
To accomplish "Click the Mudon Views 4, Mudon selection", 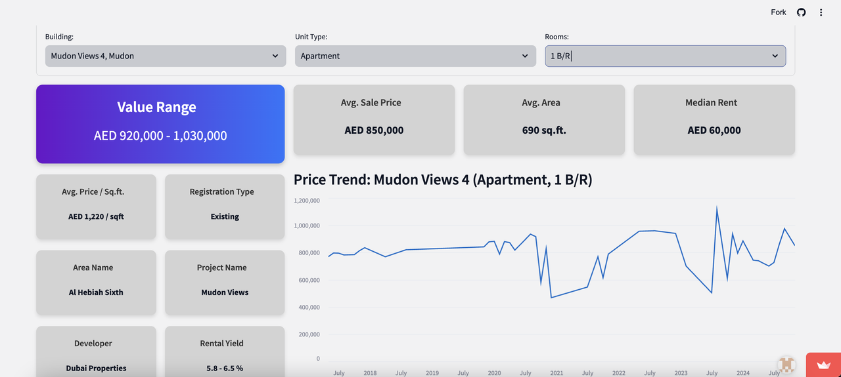I will click(x=93, y=56).
